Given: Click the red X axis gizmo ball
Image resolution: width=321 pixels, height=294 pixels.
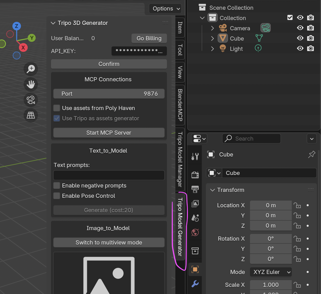Looking at the screenshot, I should click(x=23, y=47).
